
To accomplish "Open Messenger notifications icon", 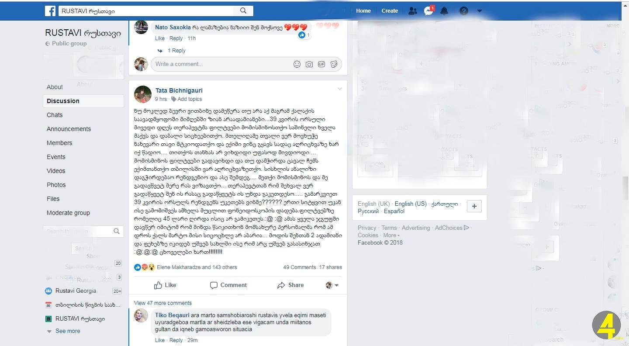I will click(x=429, y=11).
